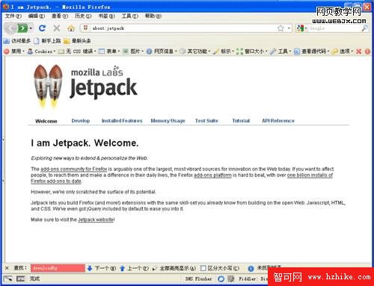Open the 选项 (Options) dropdown

(x=343, y=52)
